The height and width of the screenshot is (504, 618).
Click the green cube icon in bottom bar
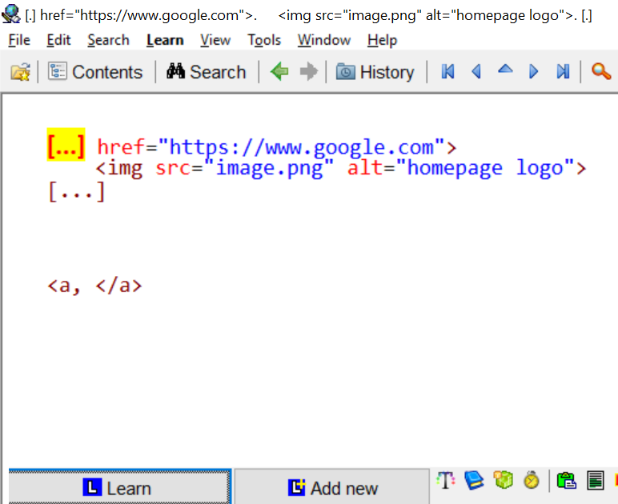click(504, 480)
